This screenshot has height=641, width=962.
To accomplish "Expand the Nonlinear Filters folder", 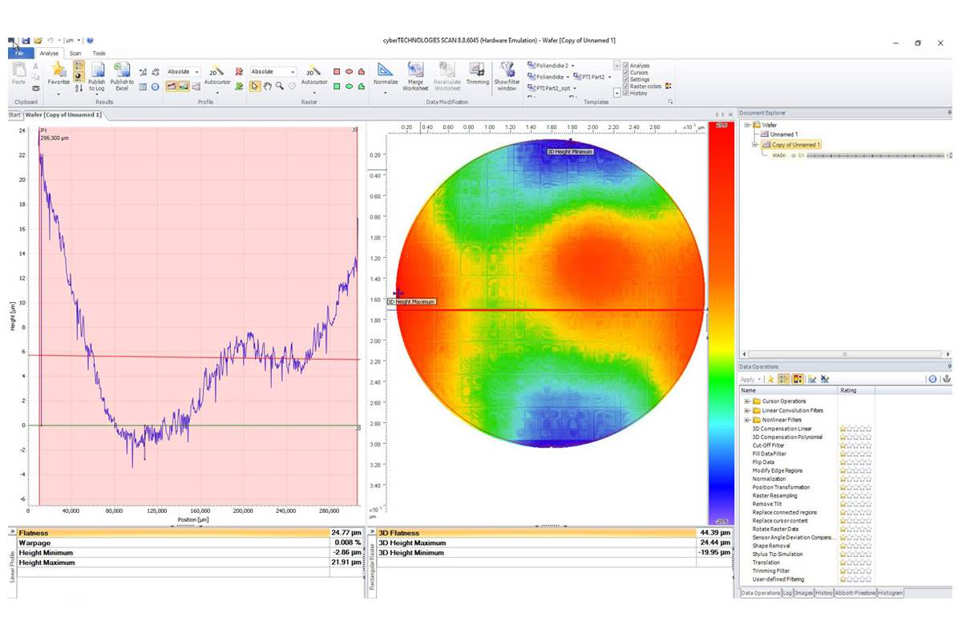I will [747, 420].
